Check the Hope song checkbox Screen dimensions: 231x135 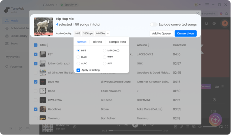[36, 91]
